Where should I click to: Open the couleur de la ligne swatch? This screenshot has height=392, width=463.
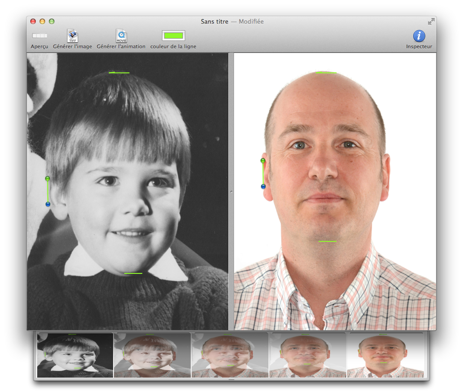pyautogui.click(x=173, y=36)
